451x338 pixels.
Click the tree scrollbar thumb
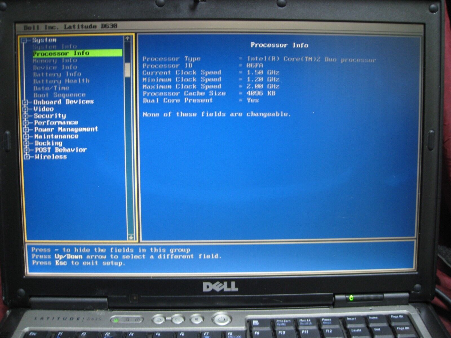(x=128, y=70)
